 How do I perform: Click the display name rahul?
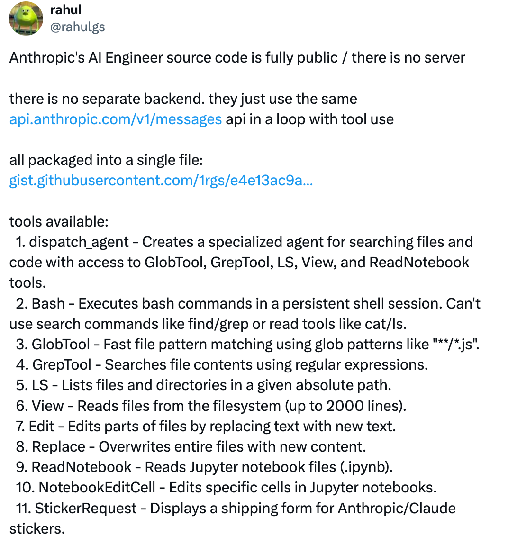click(66, 10)
